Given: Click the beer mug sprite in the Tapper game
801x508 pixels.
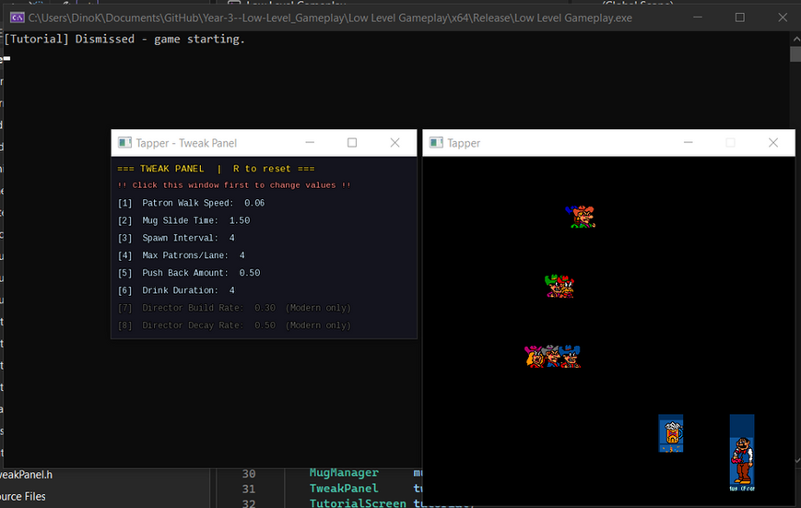Looking at the screenshot, I should [671, 434].
